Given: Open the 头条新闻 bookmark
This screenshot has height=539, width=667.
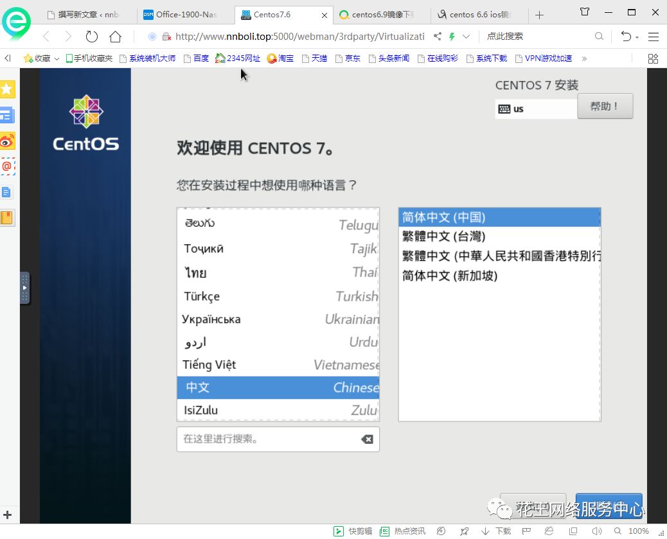Looking at the screenshot, I should tap(389, 58).
